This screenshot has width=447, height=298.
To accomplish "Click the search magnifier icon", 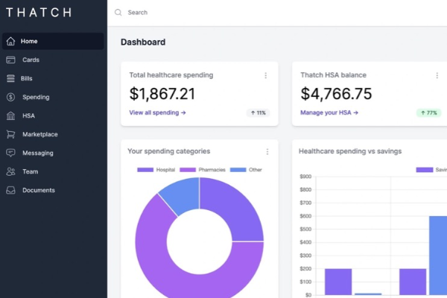I will click(118, 13).
